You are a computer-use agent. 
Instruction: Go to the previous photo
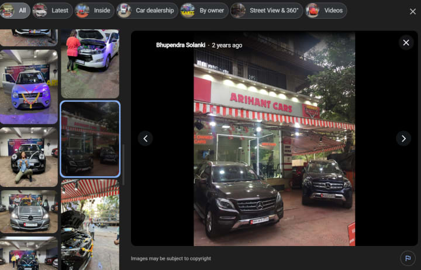coord(145,138)
